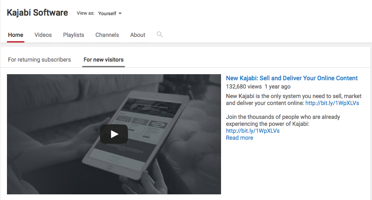
Task: Click the View as label
Action: coord(85,13)
